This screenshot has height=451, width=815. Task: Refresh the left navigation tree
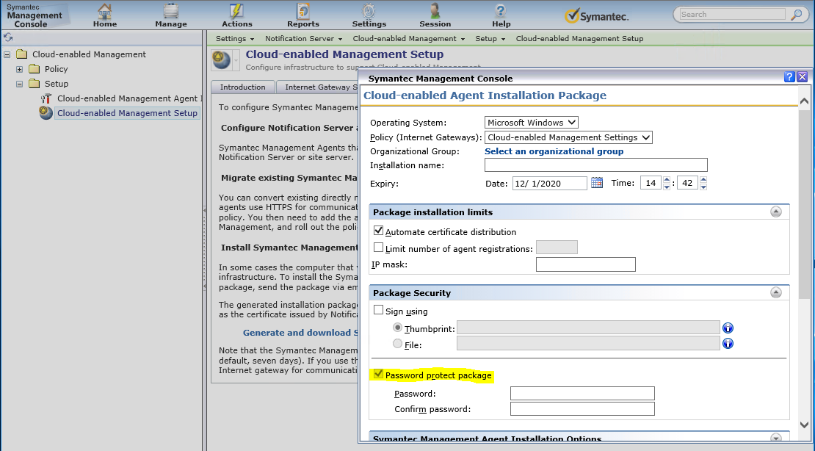pyautogui.click(x=8, y=37)
